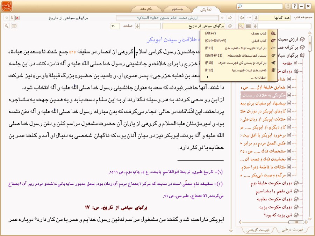
Task: Click the page number field showing ۱۶
Action: (x=115, y=26)
